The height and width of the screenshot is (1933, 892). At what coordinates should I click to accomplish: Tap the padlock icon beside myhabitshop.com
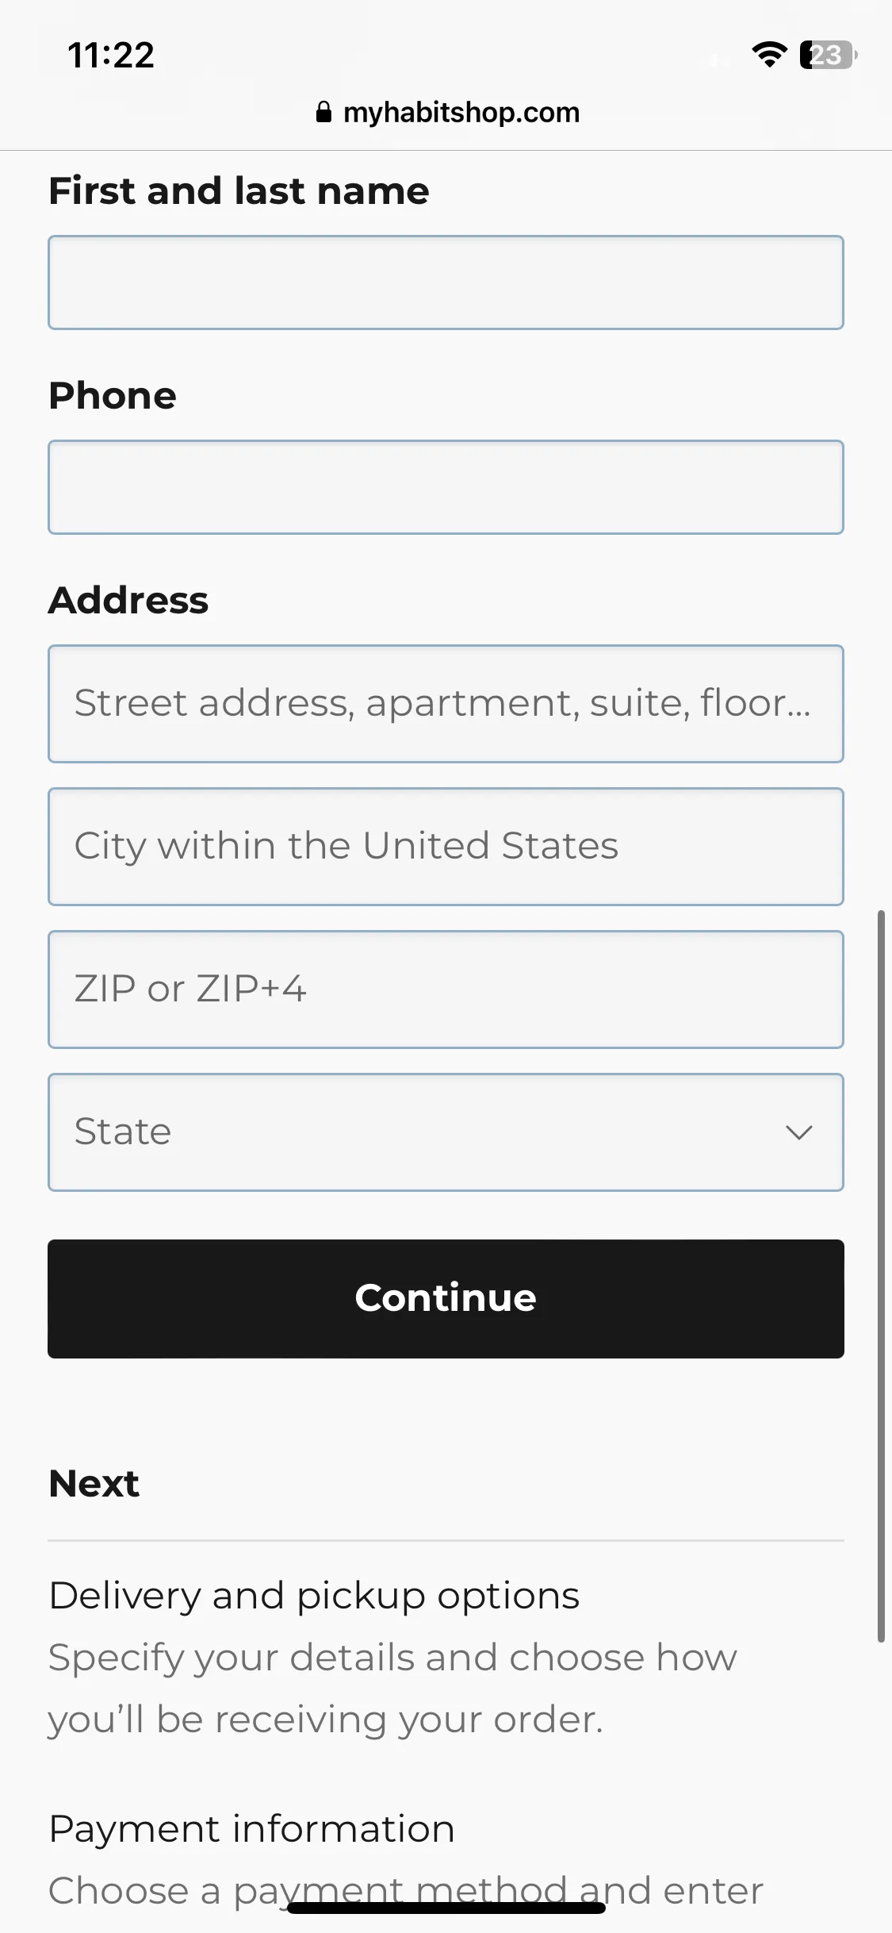[323, 112]
